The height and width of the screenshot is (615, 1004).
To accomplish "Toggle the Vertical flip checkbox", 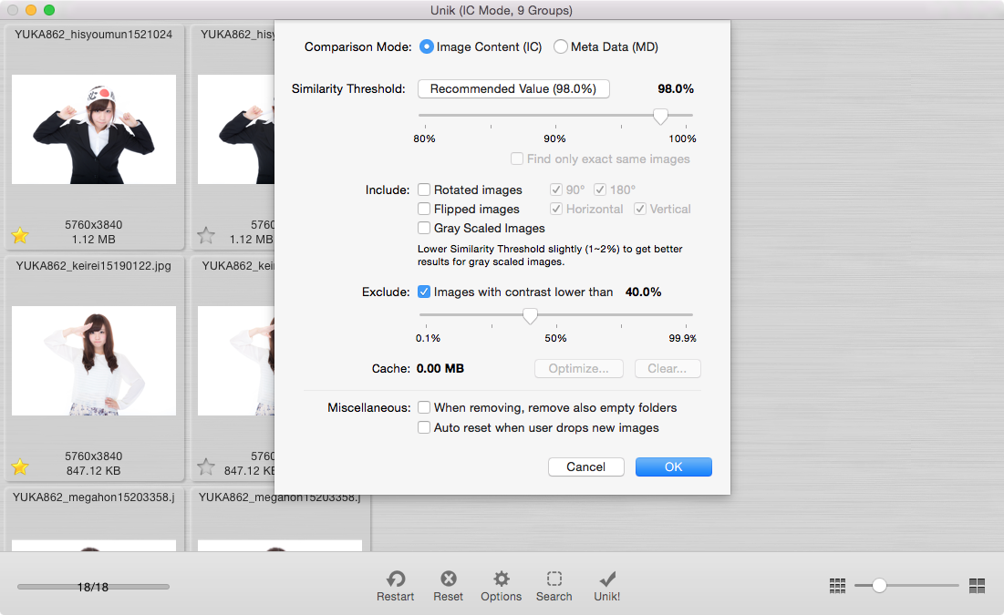I will tap(639, 209).
